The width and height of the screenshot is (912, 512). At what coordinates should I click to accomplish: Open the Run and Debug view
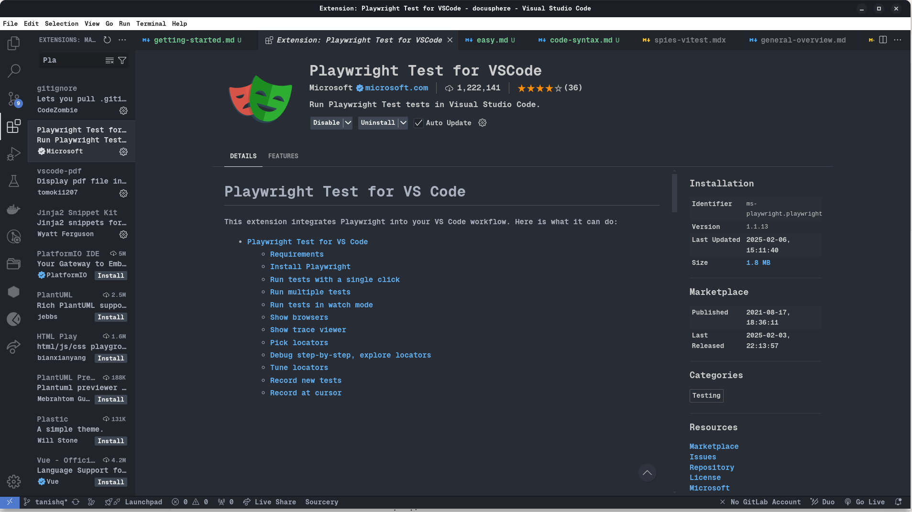click(x=14, y=154)
